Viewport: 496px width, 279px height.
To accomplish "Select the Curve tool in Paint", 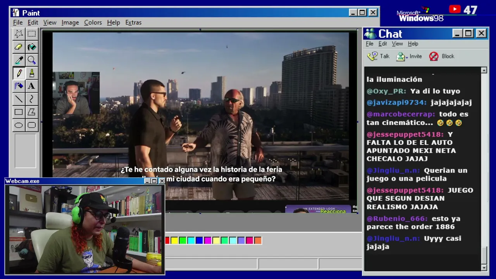I will (32, 99).
